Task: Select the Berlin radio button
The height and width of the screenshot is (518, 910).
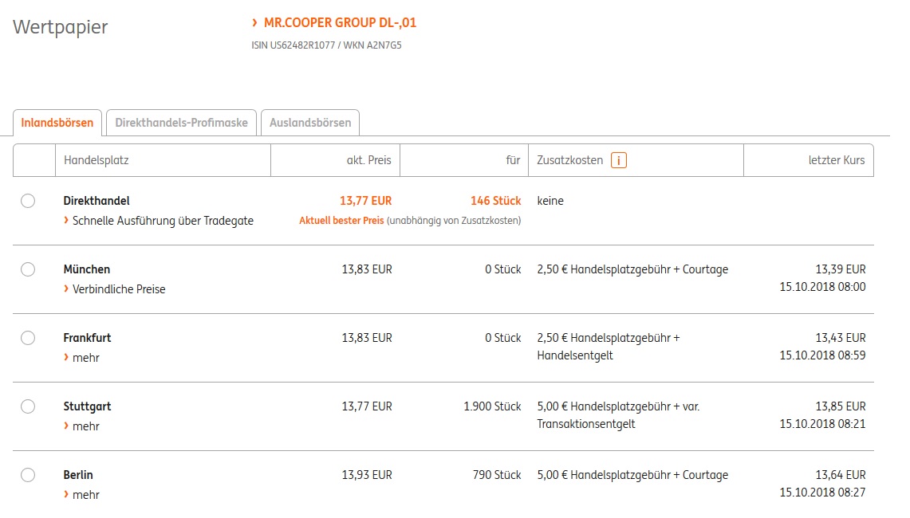Action: [28, 475]
